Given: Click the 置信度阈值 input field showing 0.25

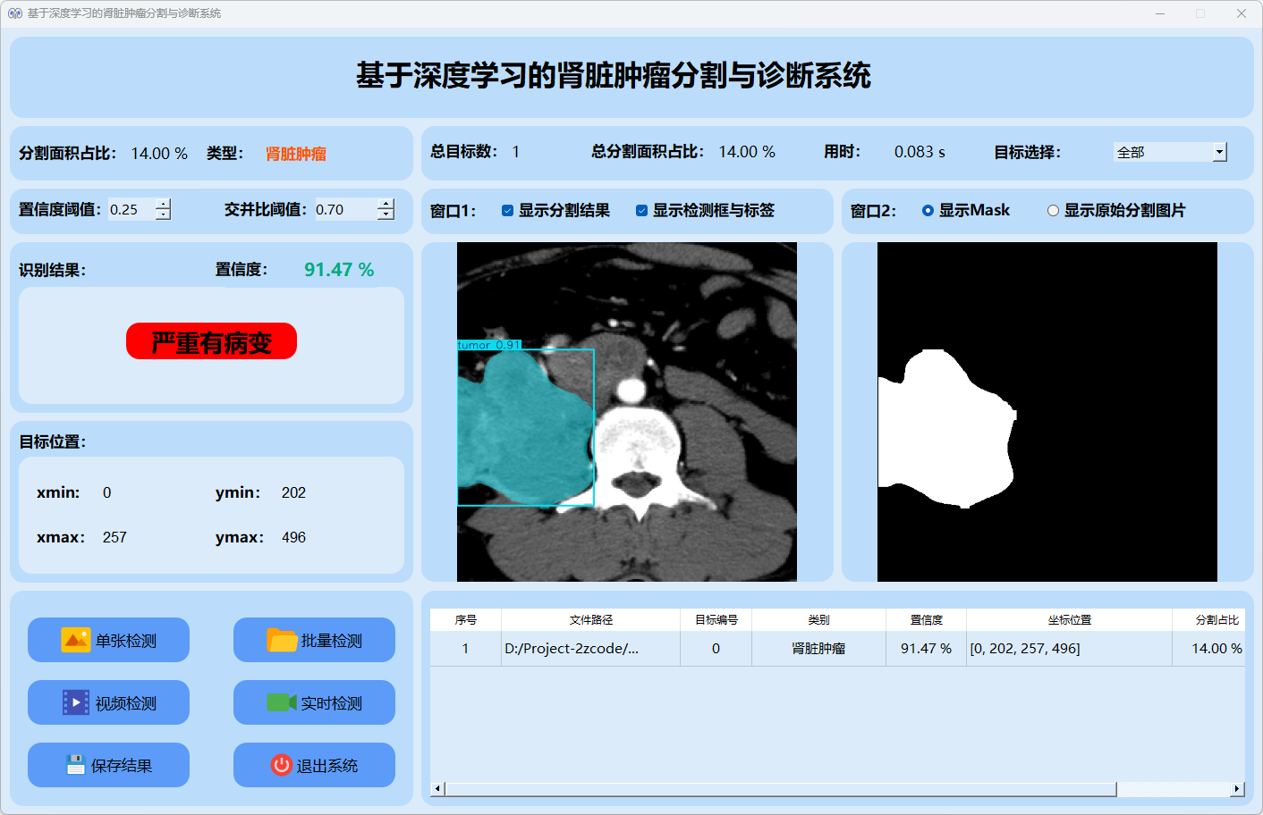Looking at the screenshot, I should (131, 210).
